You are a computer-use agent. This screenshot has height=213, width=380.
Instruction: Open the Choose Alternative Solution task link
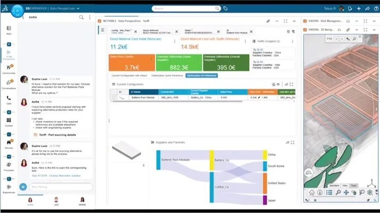click(x=56, y=176)
